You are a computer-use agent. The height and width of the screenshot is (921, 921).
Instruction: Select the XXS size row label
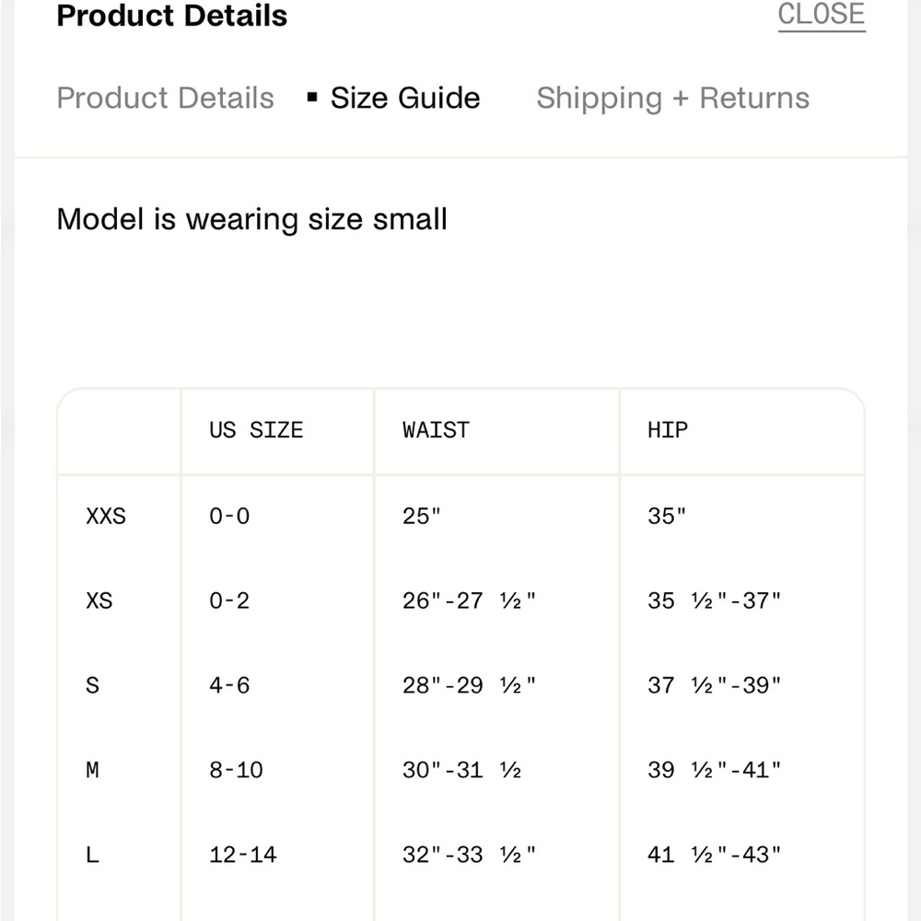pyautogui.click(x=106, y=516)
